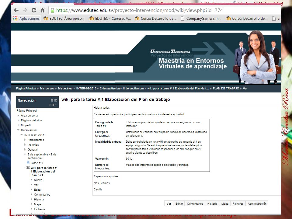Open Ver in navigation tree

(36, 185)
